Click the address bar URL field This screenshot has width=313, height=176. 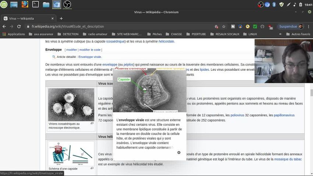tap(110, 26)
